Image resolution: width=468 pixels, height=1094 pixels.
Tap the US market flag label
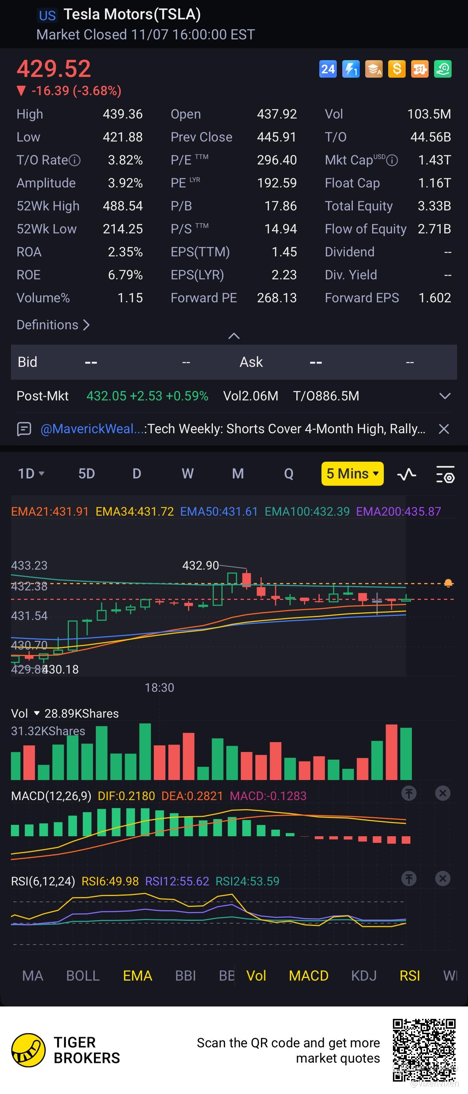click(x=47, y=16)
